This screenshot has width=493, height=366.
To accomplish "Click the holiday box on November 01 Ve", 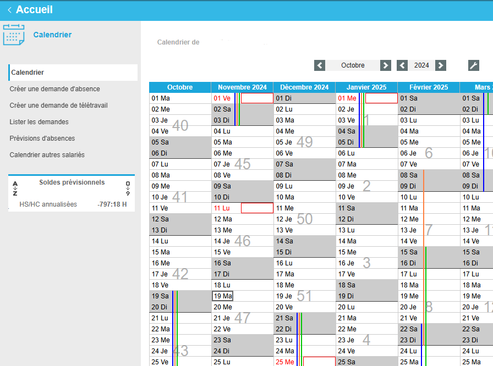I will click(257, 98).
